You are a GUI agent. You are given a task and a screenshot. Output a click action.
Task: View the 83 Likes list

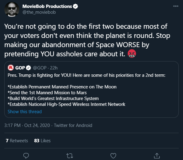click(x=42, y=141)
